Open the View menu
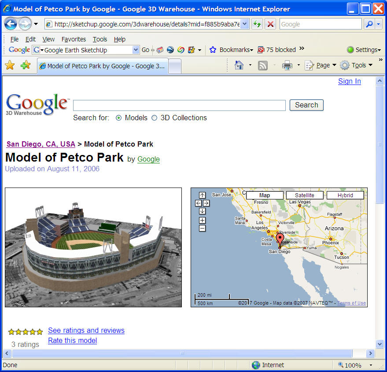This screenshot has height=372, width=387. 48,39
